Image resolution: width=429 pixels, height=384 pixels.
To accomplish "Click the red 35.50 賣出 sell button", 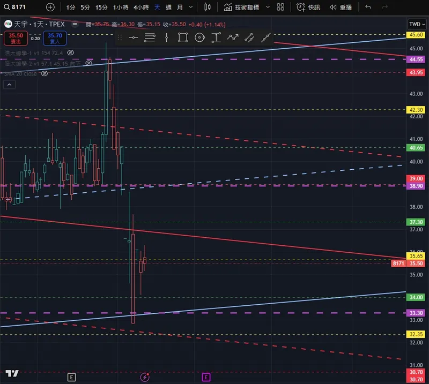I will pyautogui.click(x=16, y=38).
